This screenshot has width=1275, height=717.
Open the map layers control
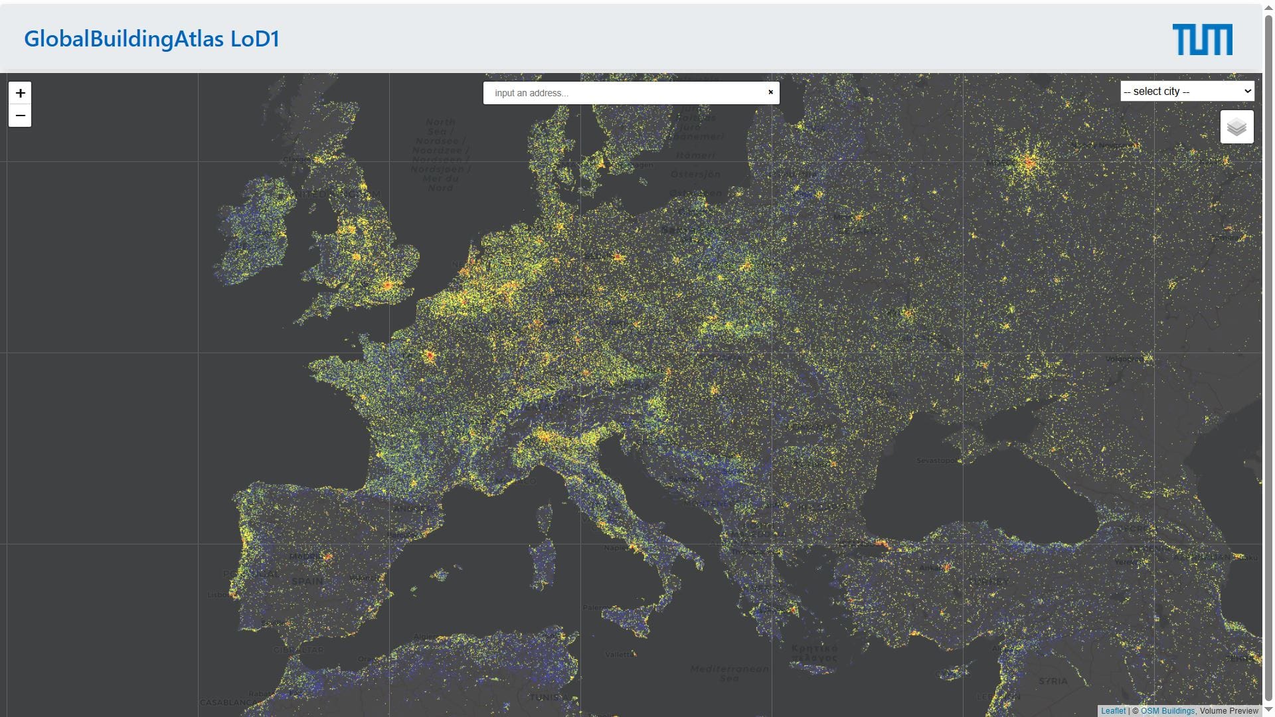(1236, 127)
